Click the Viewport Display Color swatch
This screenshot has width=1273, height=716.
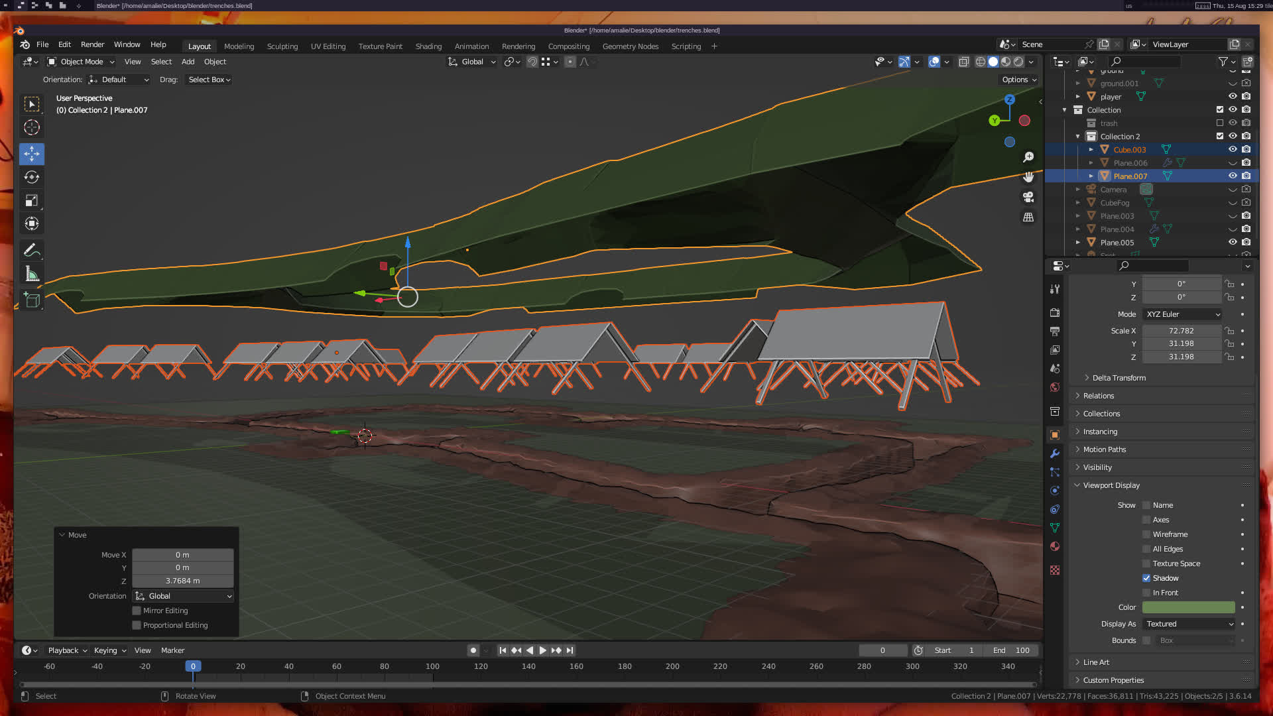[1188, 607]
